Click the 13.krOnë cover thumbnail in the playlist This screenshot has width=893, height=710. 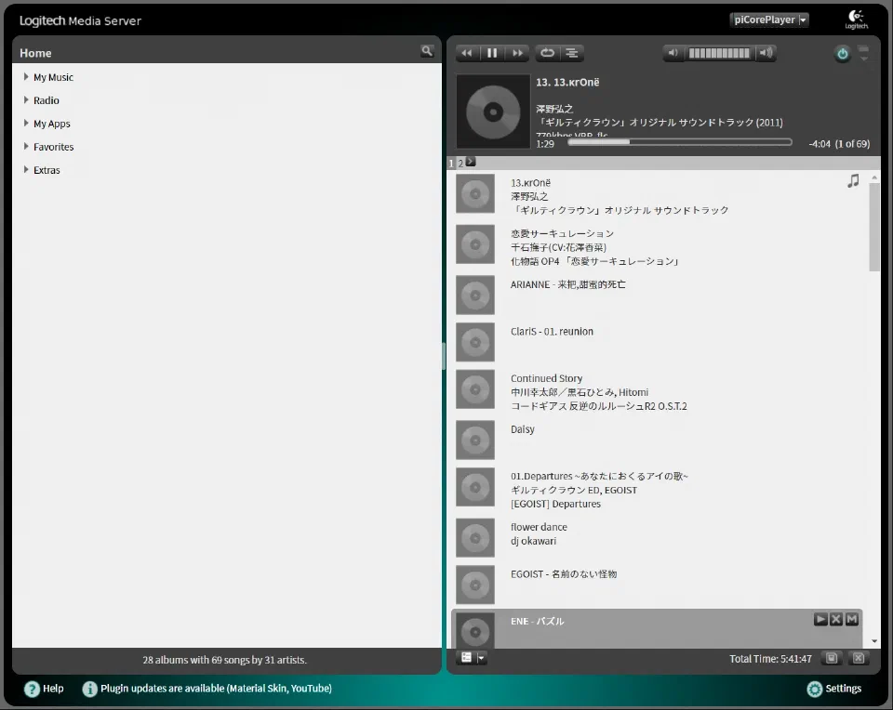coord(475,194)
